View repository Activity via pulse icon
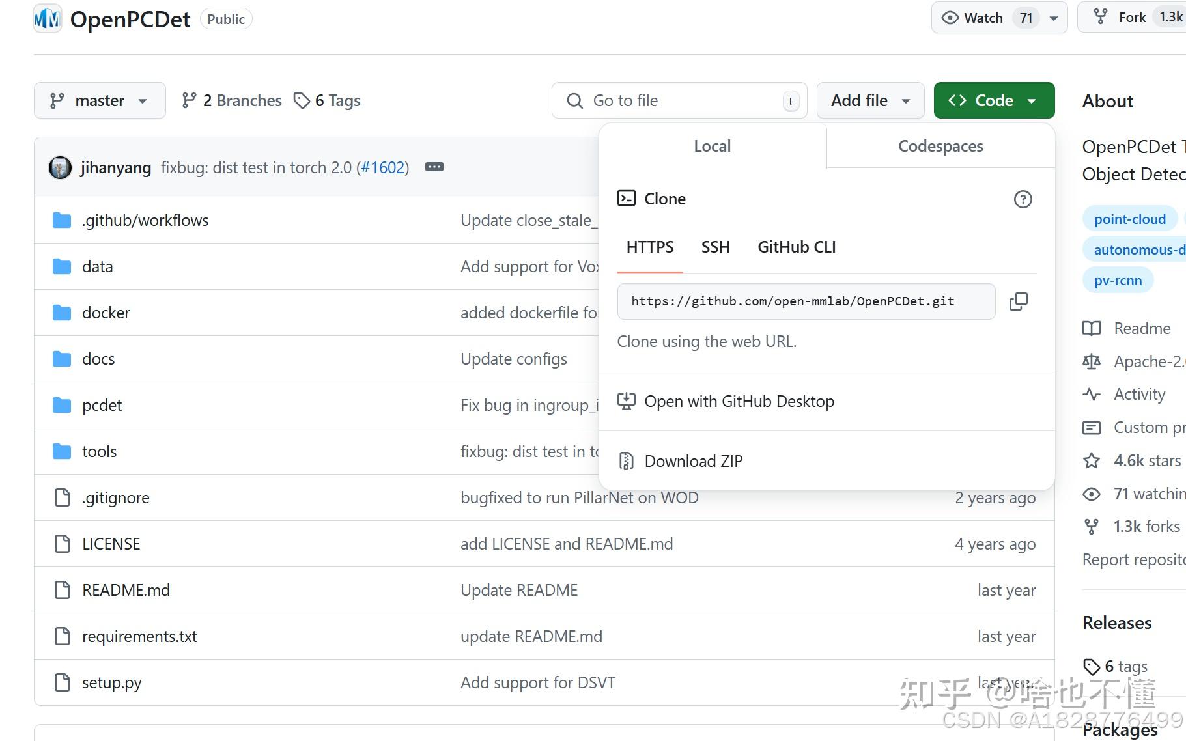 (x=1091, y=394)
